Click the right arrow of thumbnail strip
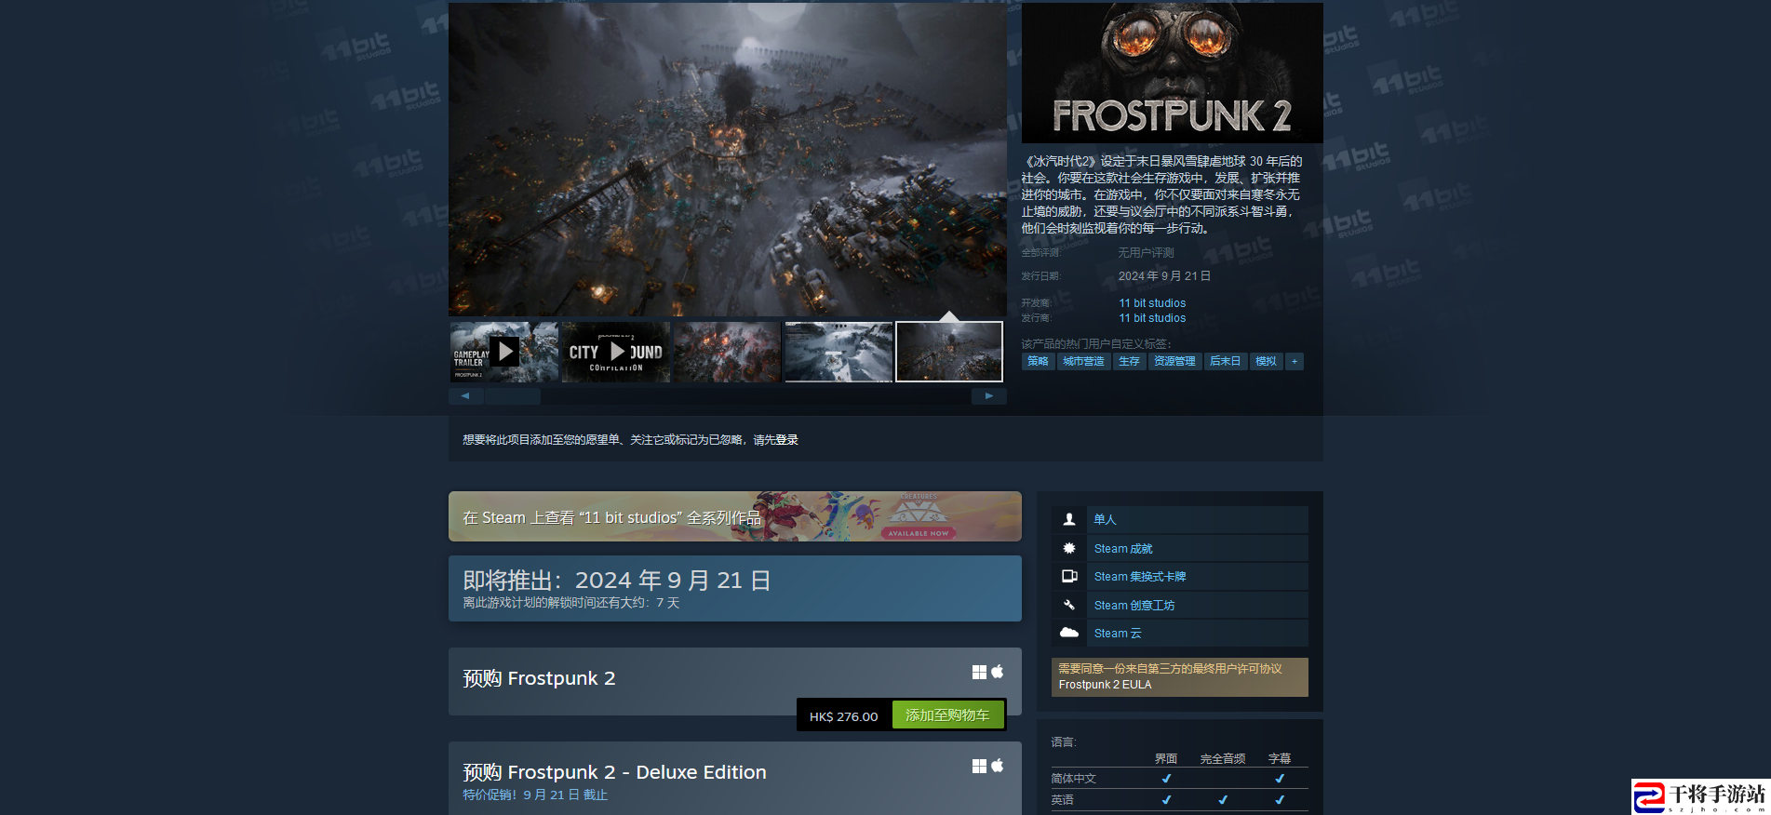Viewport: 1771px width, 815px height. tap(989, 396)
